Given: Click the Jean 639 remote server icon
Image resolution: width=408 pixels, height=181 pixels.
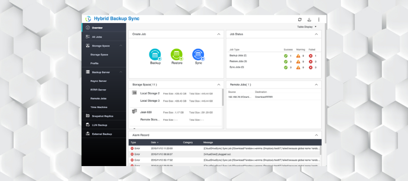Looking at the screenshot, I should pyautogui.click(x=134, y=111).
